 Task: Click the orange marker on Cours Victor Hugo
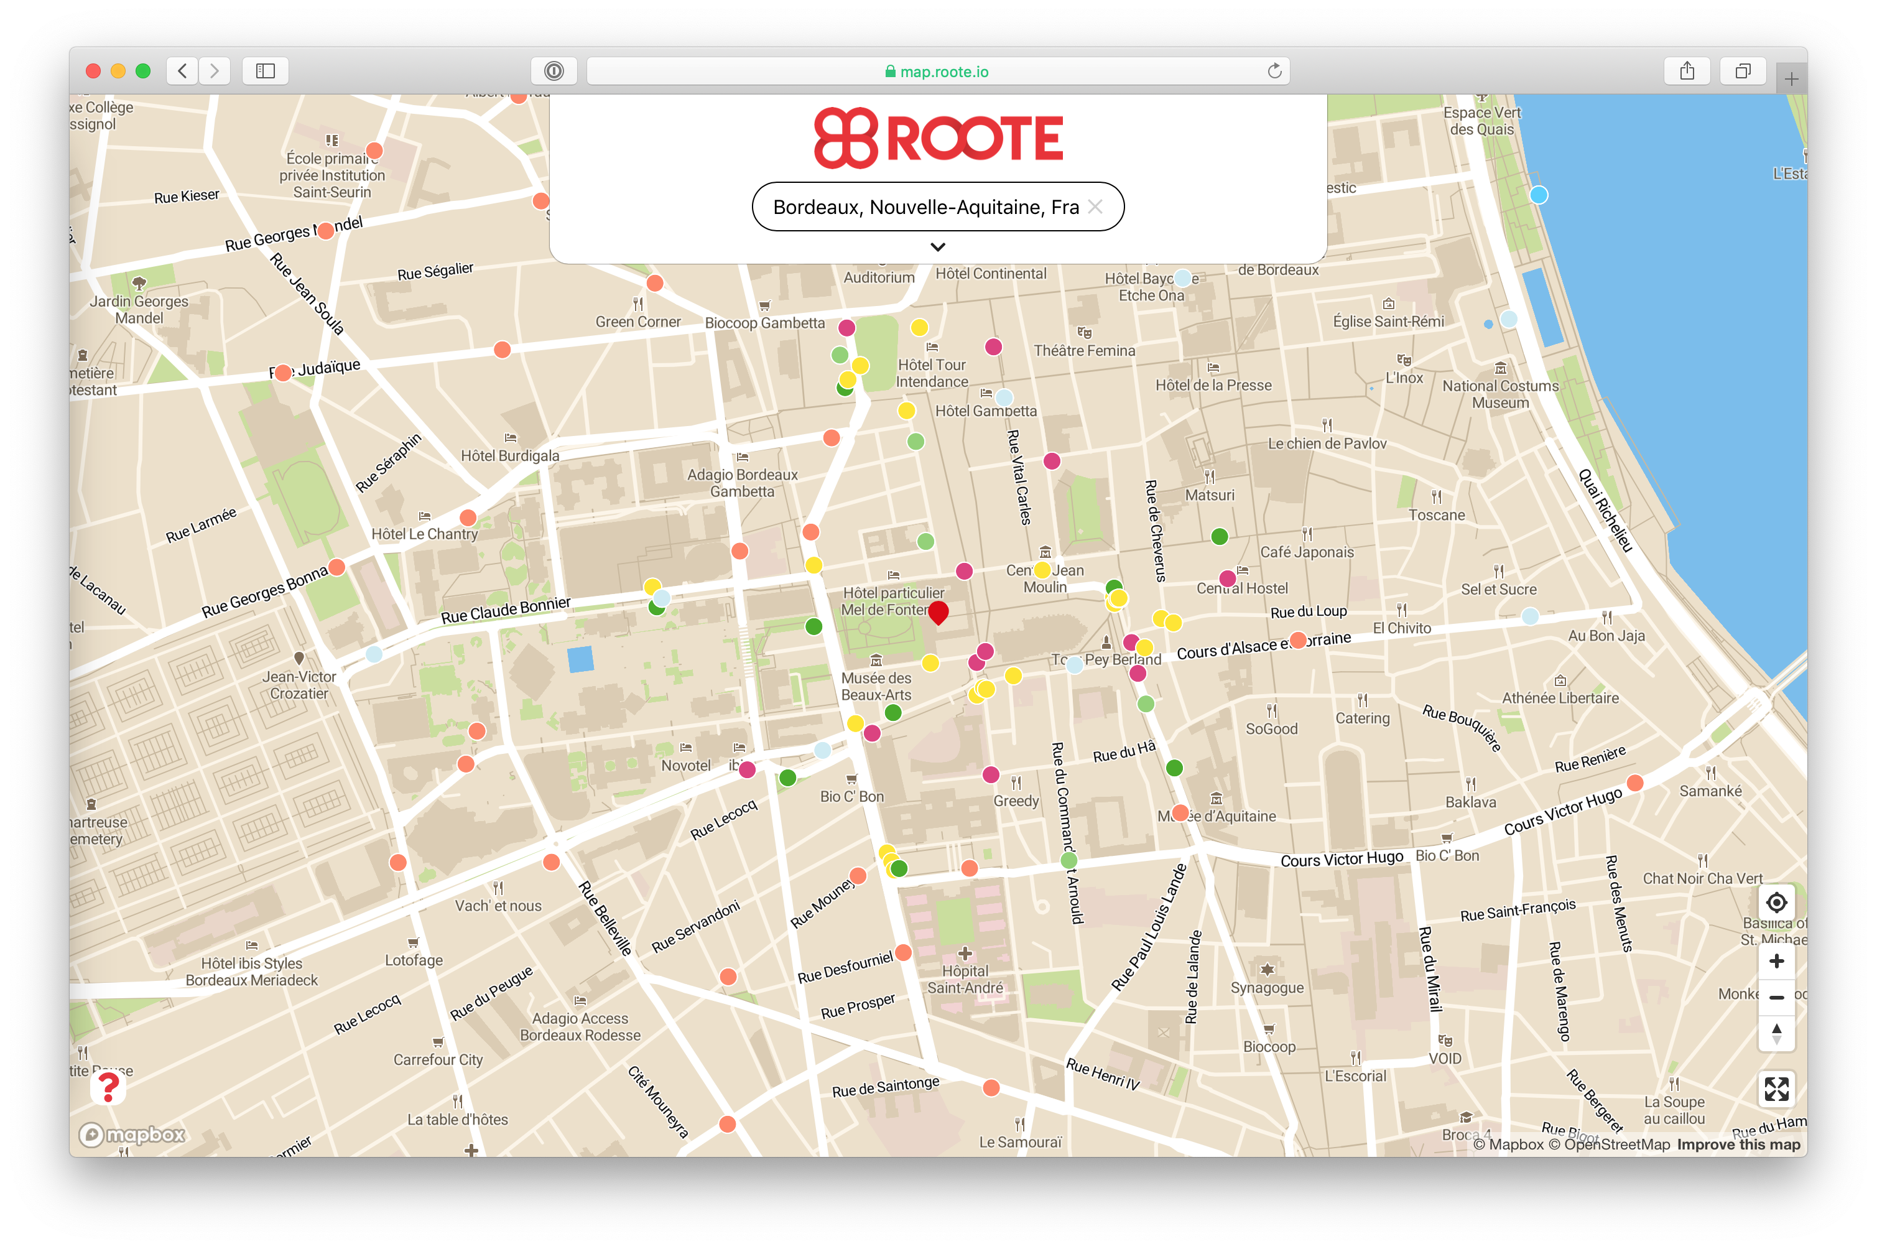click(x=1634, y=783)
